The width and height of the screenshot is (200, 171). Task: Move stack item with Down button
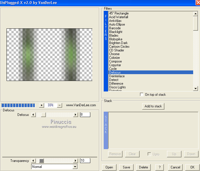191,154
